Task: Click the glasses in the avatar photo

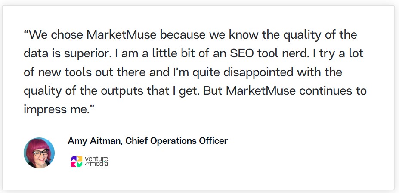Action: tap(40, 153)
